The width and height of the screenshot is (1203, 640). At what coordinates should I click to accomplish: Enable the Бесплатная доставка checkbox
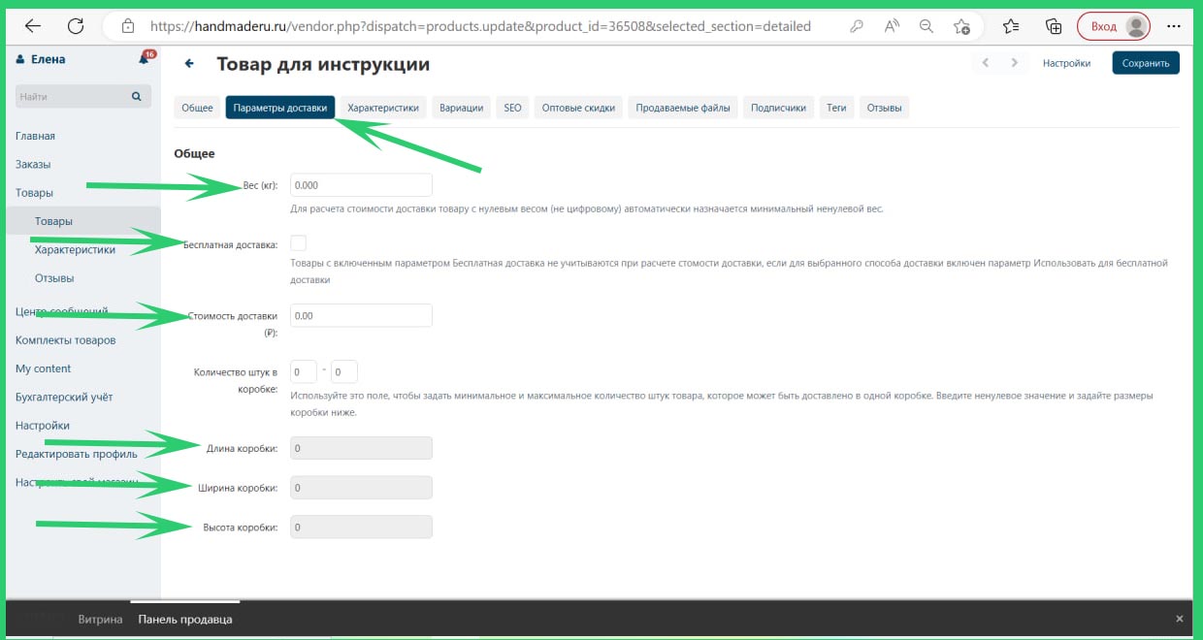coord(299,243)
